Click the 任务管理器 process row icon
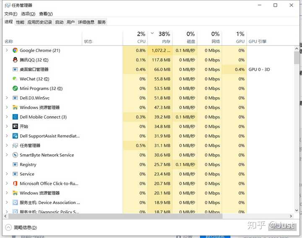Viewport: 302px width, 238px height. tap(15, 145)
